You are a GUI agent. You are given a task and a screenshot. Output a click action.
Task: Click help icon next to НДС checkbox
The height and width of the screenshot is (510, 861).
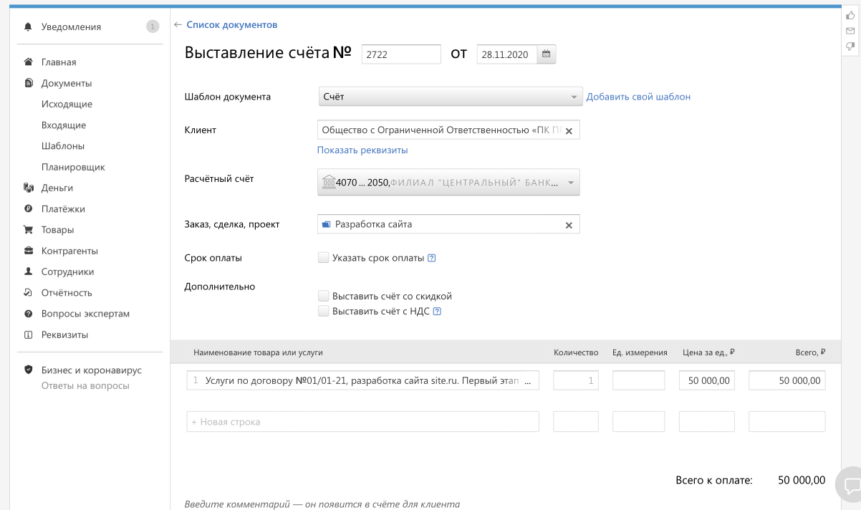pos(437,312)
